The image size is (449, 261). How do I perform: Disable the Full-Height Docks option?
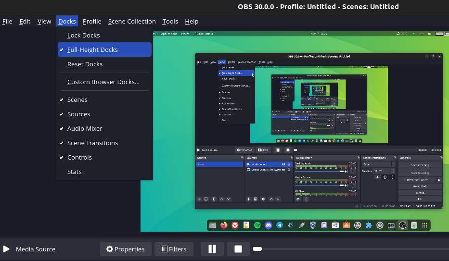pos(92,50)
